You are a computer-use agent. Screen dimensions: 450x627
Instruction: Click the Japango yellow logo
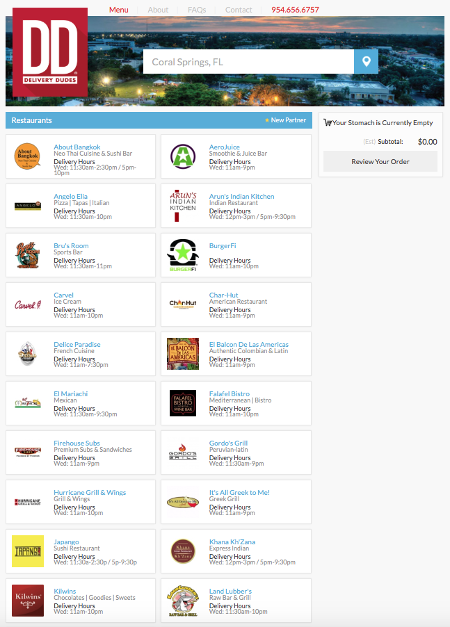tap(28, 551)
